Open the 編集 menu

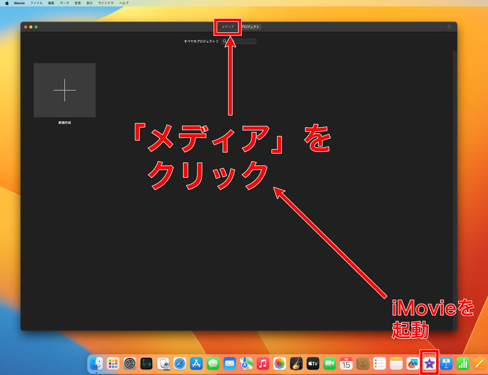(x=51, y=3)
